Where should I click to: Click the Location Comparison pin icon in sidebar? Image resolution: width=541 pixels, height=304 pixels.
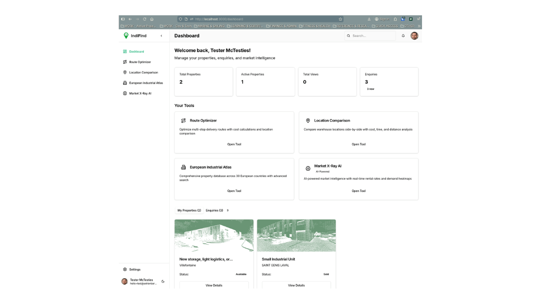[x=125, y=73]
